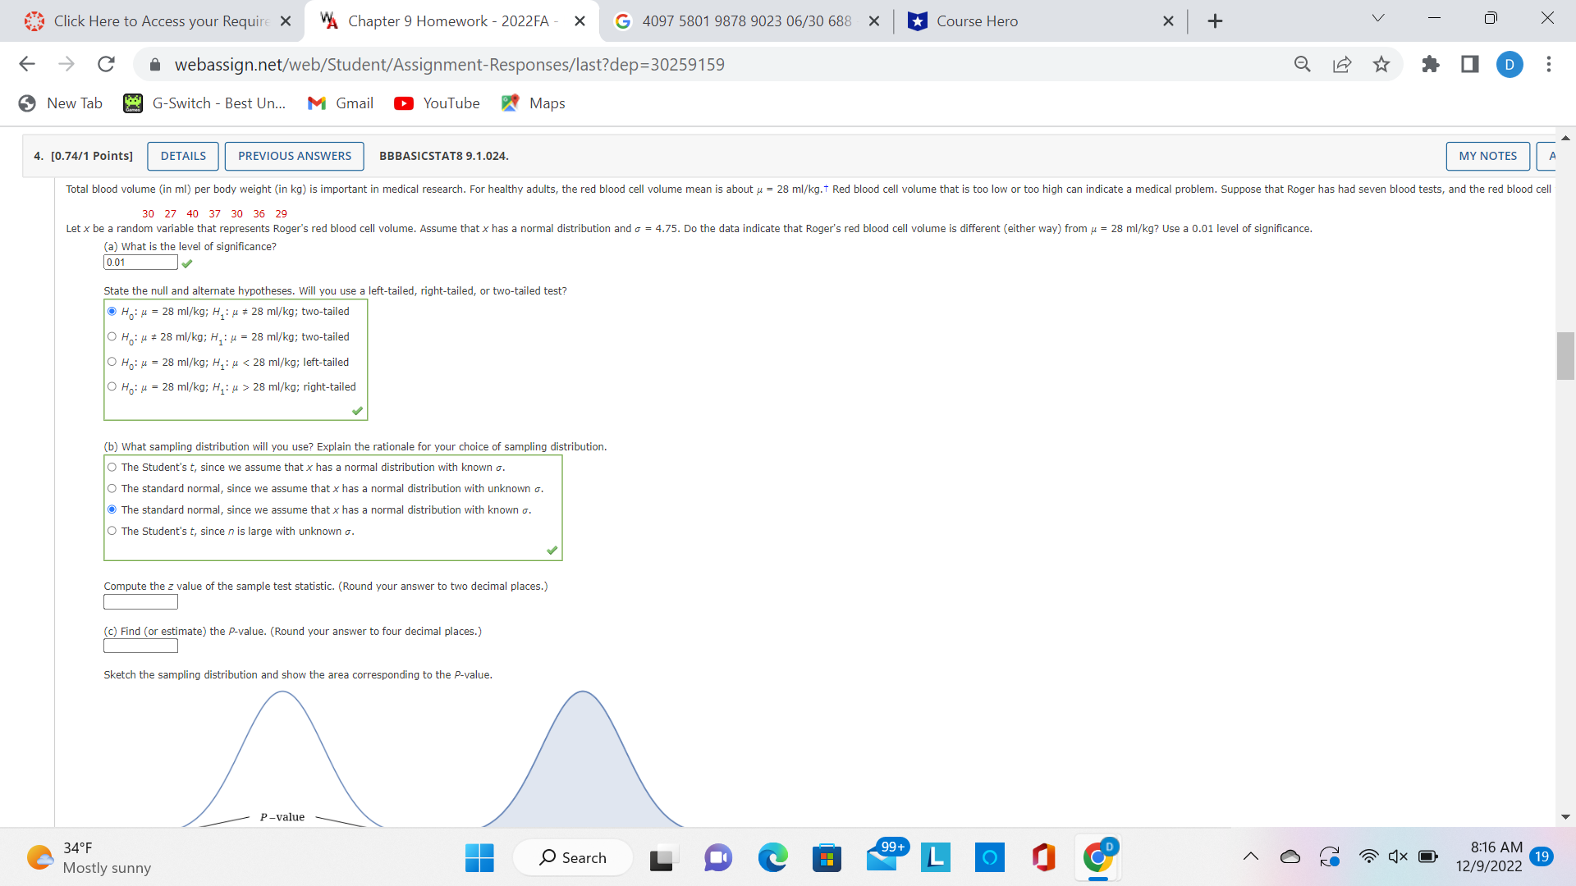Select left-tailed hypothesis option
1576x886 pixels.
pos(112,362)
